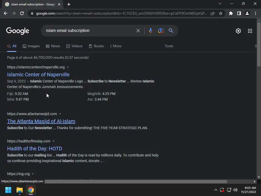Screen dimensions: 261x196
Task: Open File Explorer from taskbar
Action: [x=19, y=190]
